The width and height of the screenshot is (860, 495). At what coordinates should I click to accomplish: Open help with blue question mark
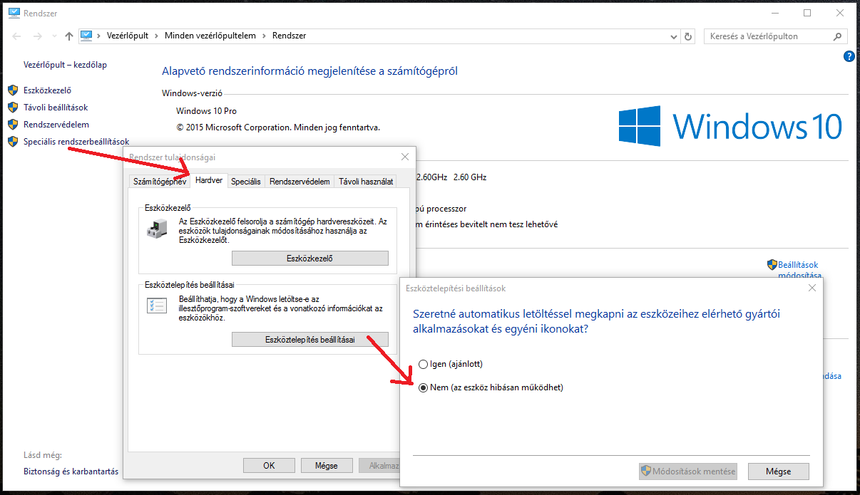point(849,56)
